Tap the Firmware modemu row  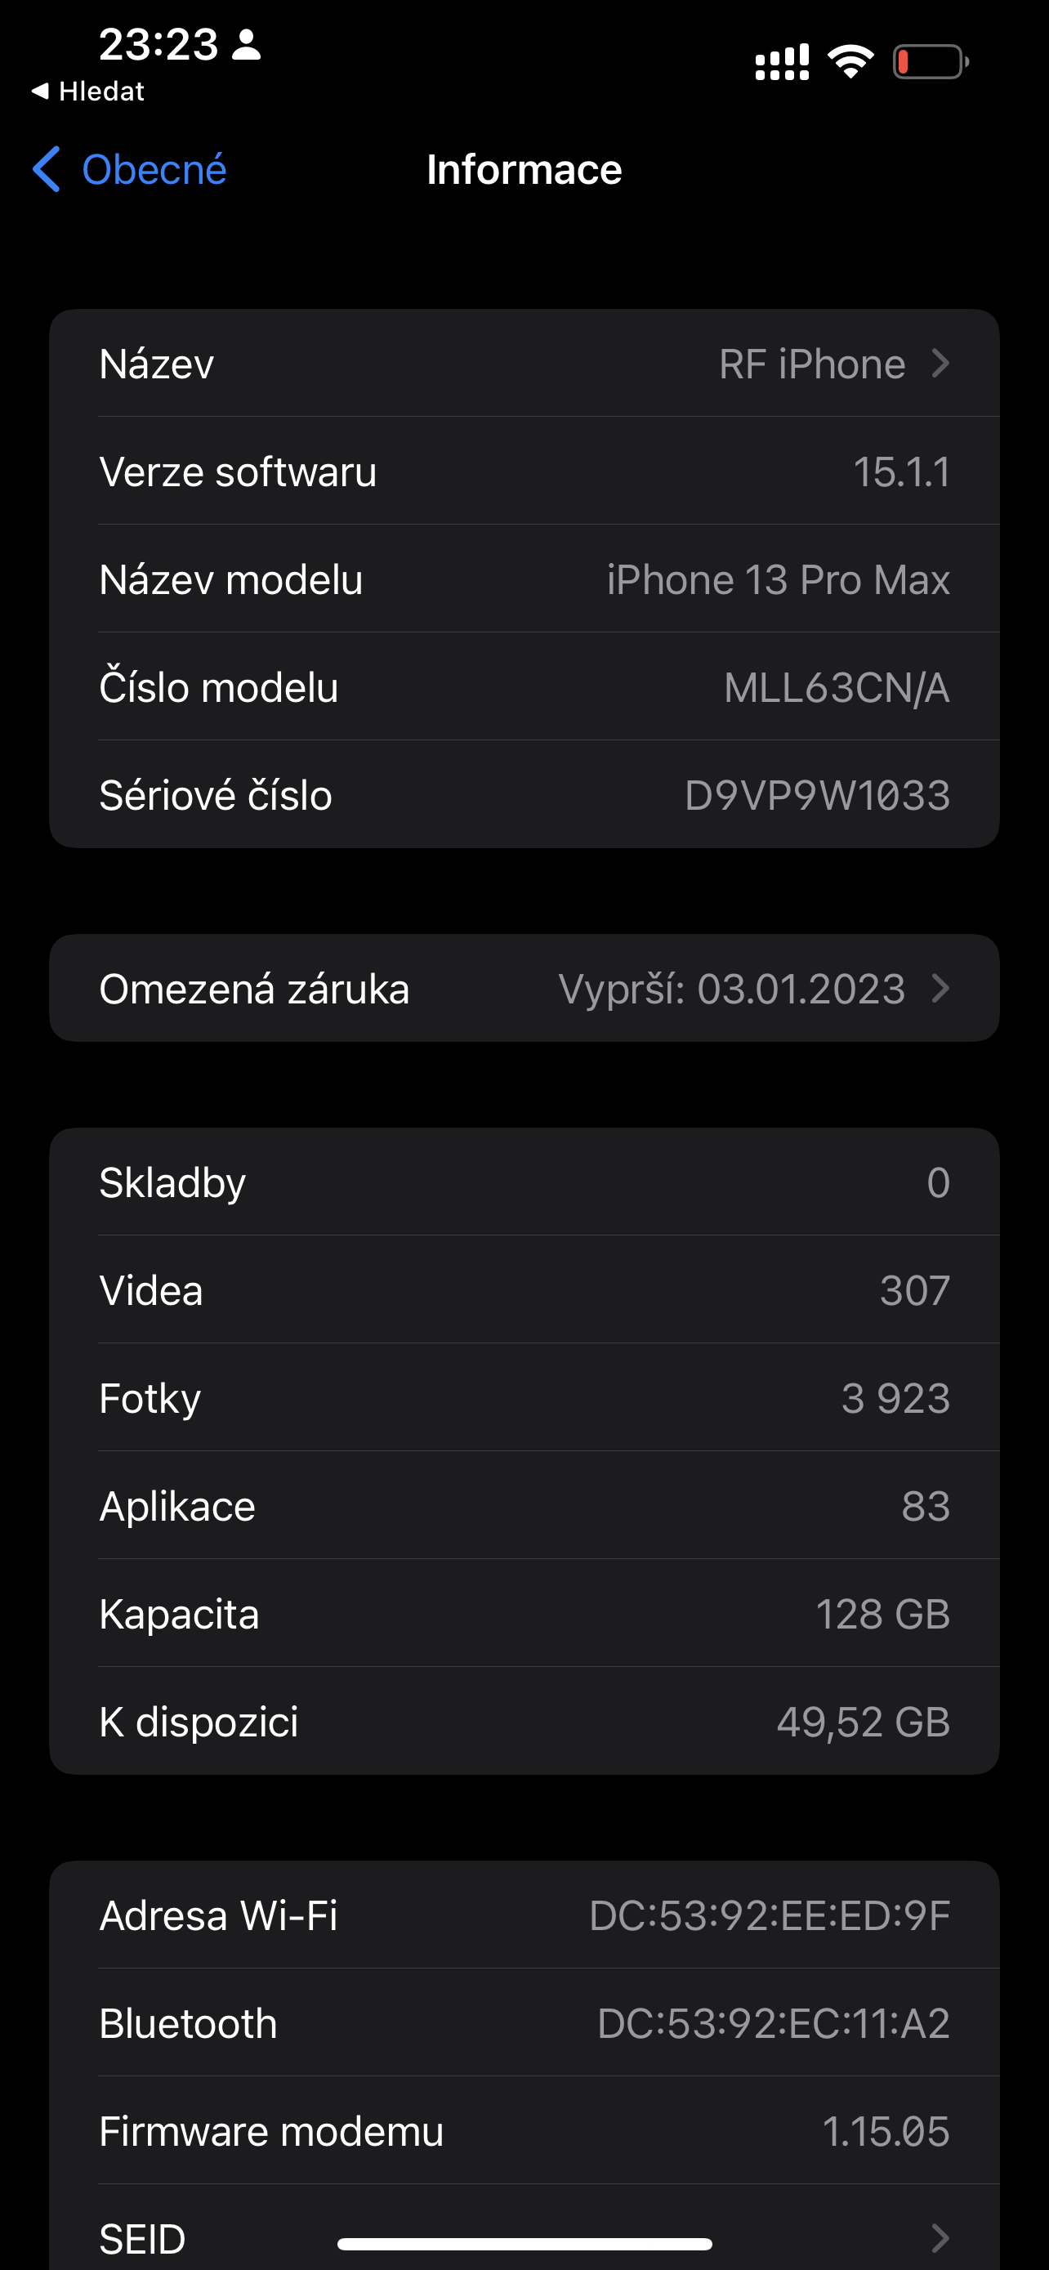click(x=524, y=2131)
